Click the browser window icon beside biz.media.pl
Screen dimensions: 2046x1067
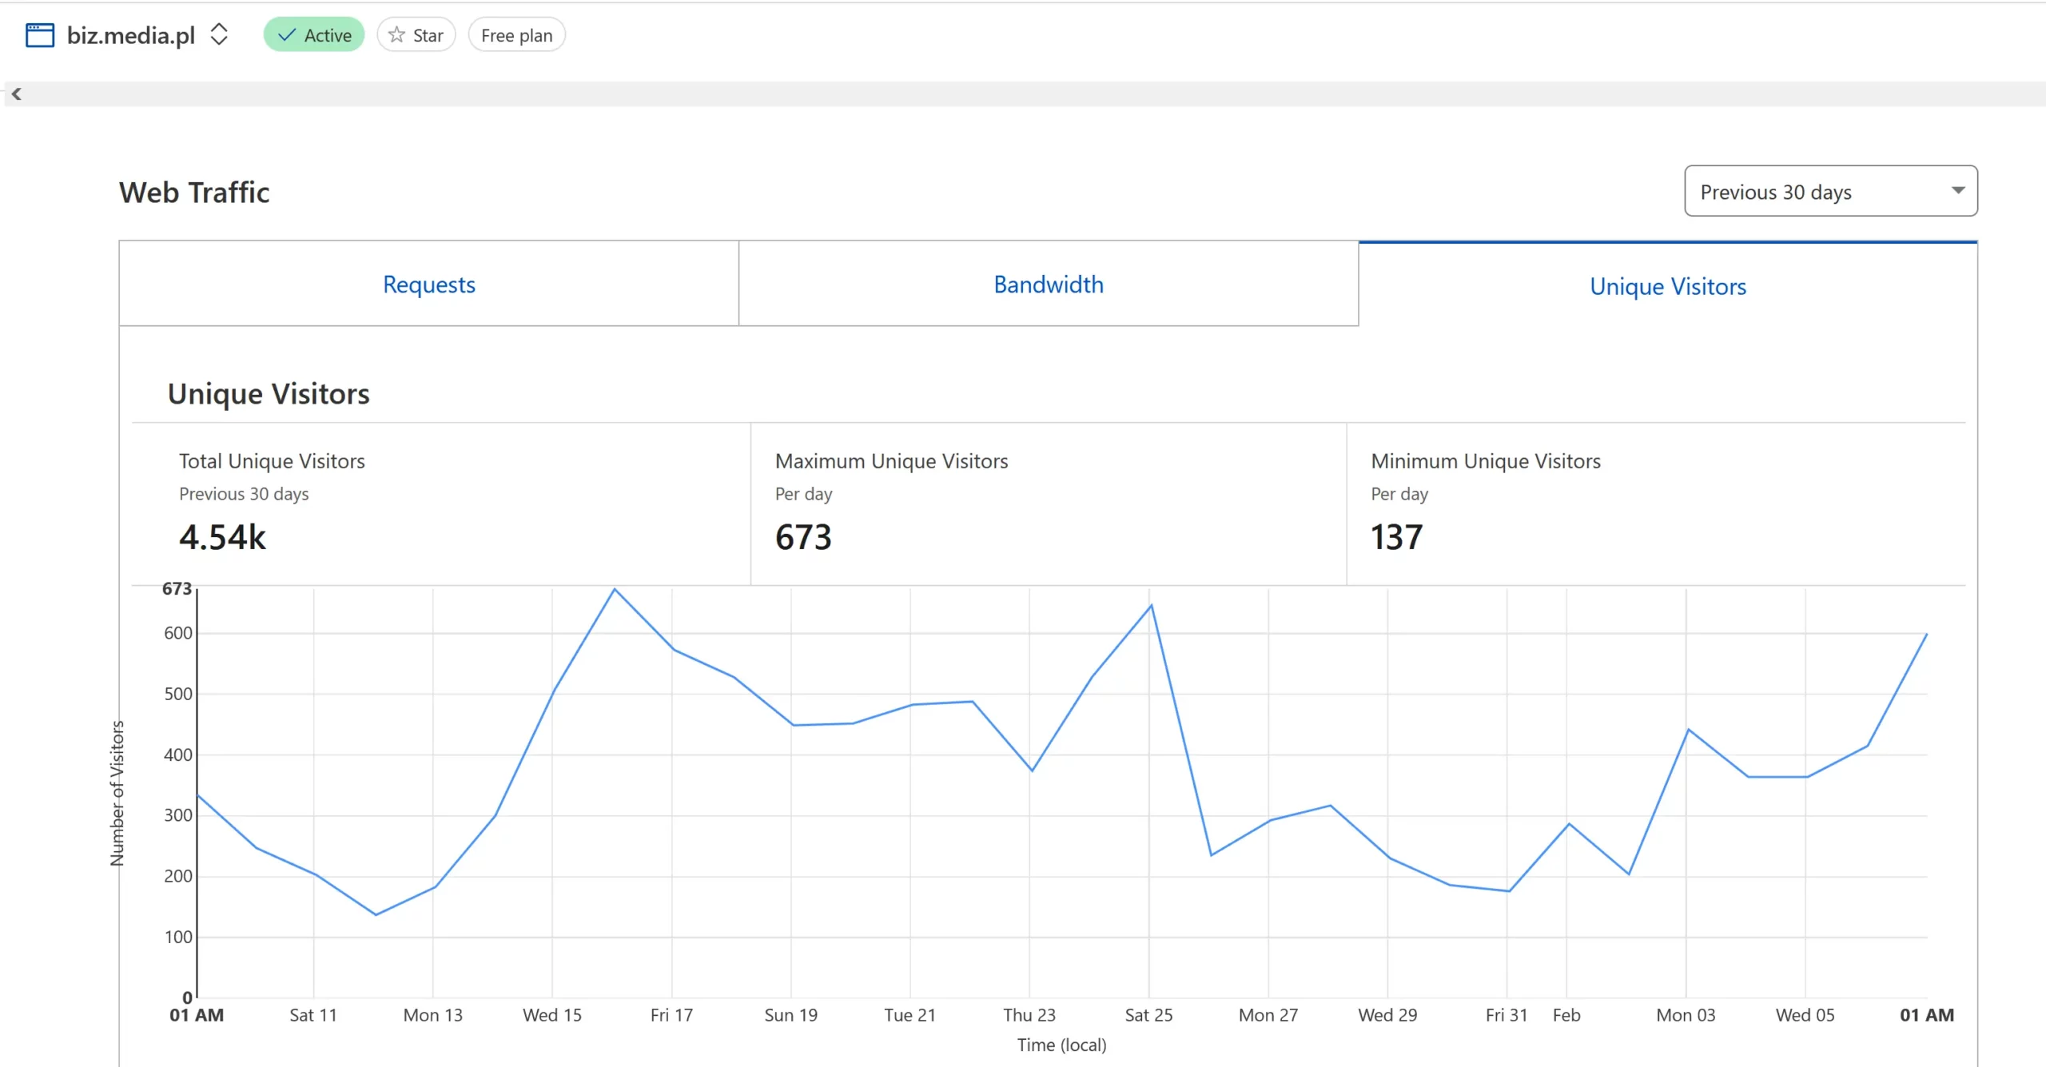point(40,35)
